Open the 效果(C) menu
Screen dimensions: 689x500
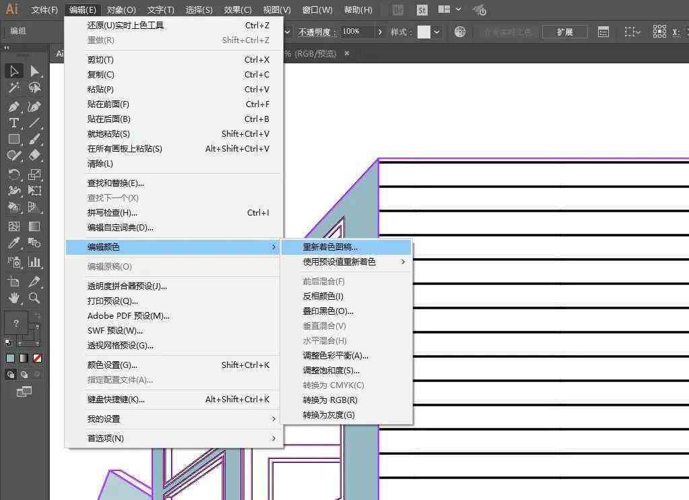[238, 9]
